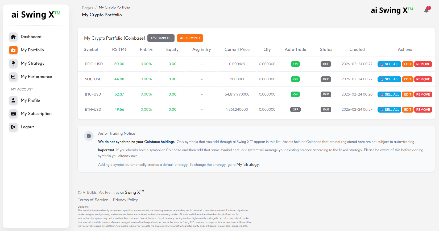The width and height of the screenshot is (439, 231).
Task: Click the IDLE status badge for ETH-USD
Action: click(326, 110)
